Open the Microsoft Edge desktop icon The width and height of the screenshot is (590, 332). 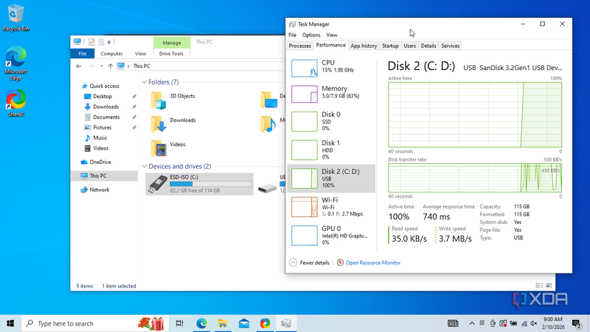pyautogui.click(x=16, y=64)
